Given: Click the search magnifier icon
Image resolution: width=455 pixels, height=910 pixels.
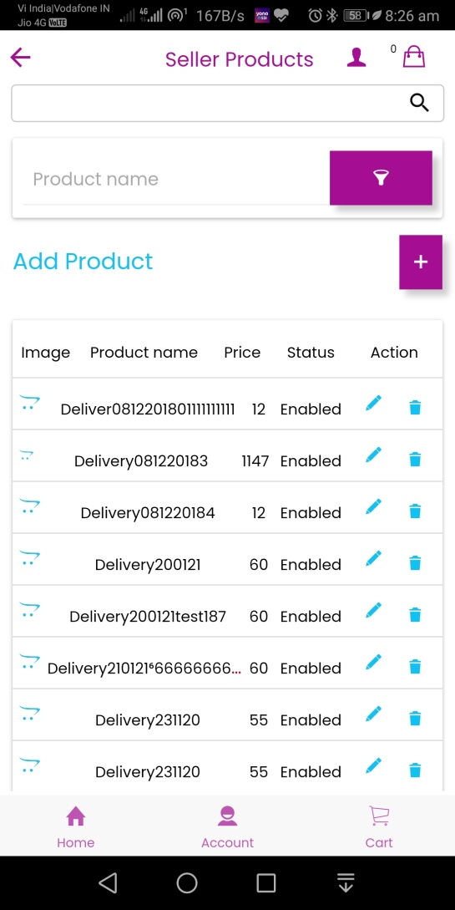Looking at the screenshot, I should tap(419, 103).
